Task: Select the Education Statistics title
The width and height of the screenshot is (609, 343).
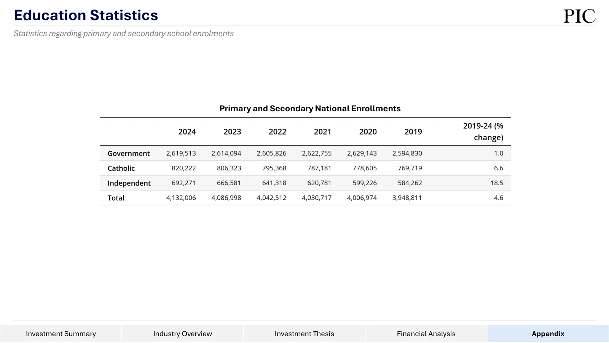Action: tap(86, 15)
